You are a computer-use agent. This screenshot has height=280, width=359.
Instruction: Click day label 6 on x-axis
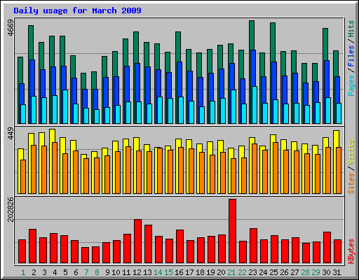coord(76,272)
